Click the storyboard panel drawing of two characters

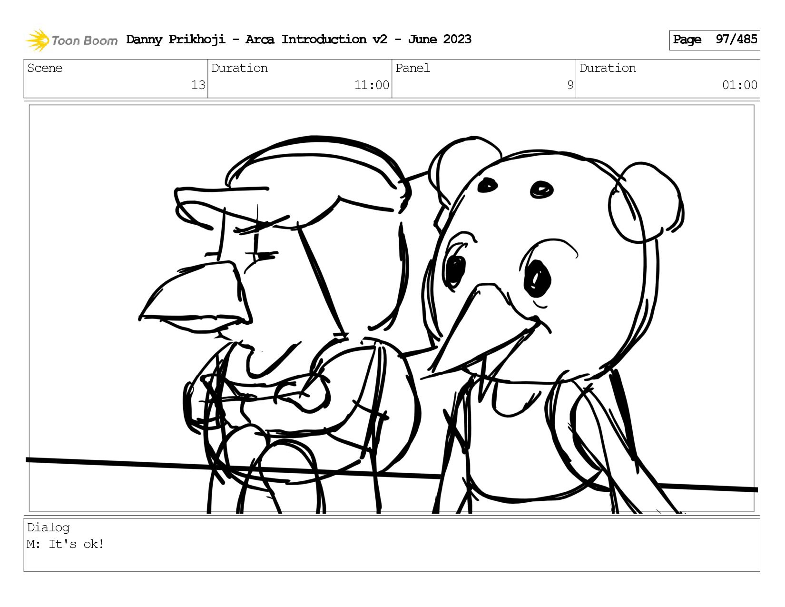[x=392, y=308]
